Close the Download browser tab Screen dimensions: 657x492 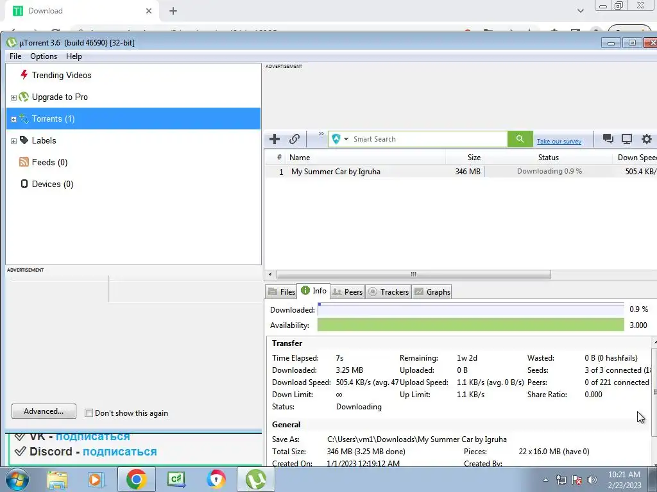tap(149, 11)
